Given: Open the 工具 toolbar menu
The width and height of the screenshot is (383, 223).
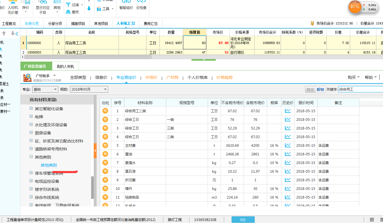Looking at the screenshot, I should (105, 9).
